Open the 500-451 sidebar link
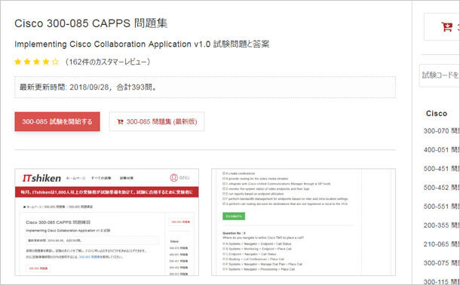Image resolution: width=460 pixels, height=285 pixels. tap(441, 169)
